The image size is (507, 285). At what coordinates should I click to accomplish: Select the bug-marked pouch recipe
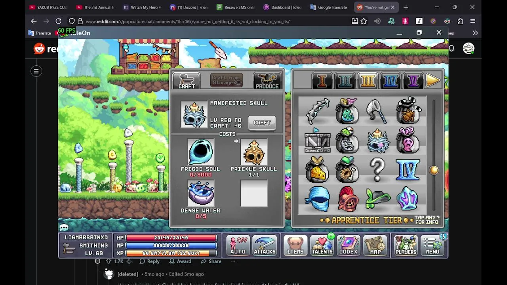[408, 111]
